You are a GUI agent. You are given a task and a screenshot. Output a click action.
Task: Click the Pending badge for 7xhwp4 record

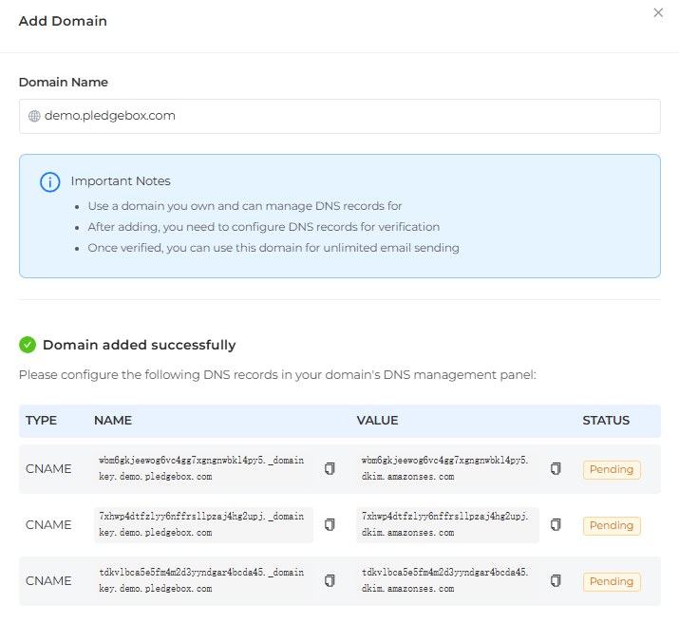click(612, 525)
